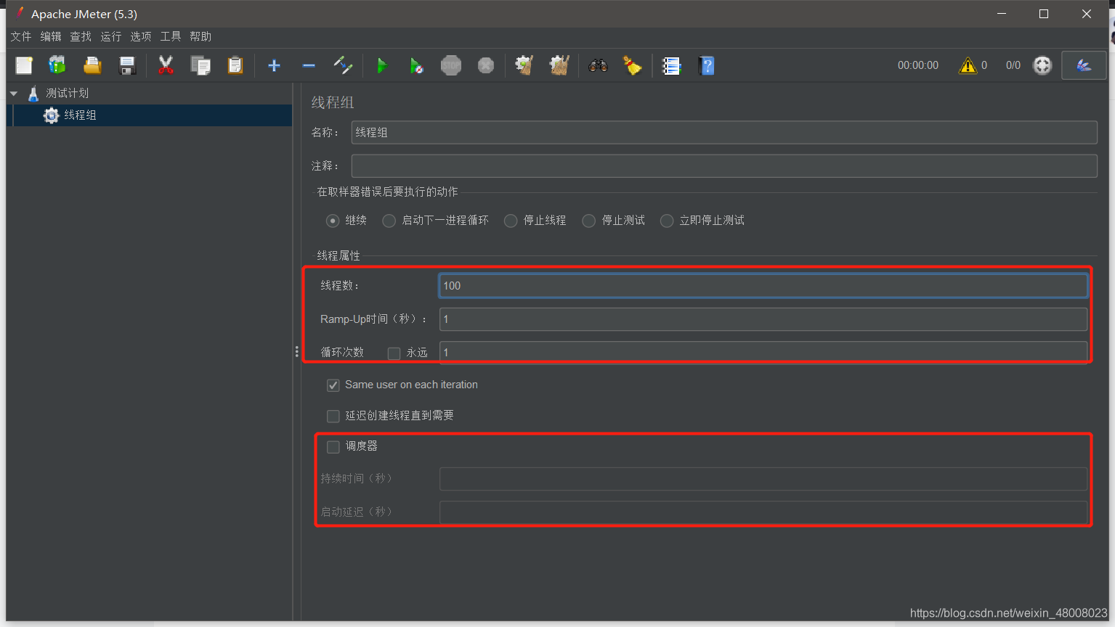
Task: Click the Shutdown test icon
Action: [x=486, y=65]
